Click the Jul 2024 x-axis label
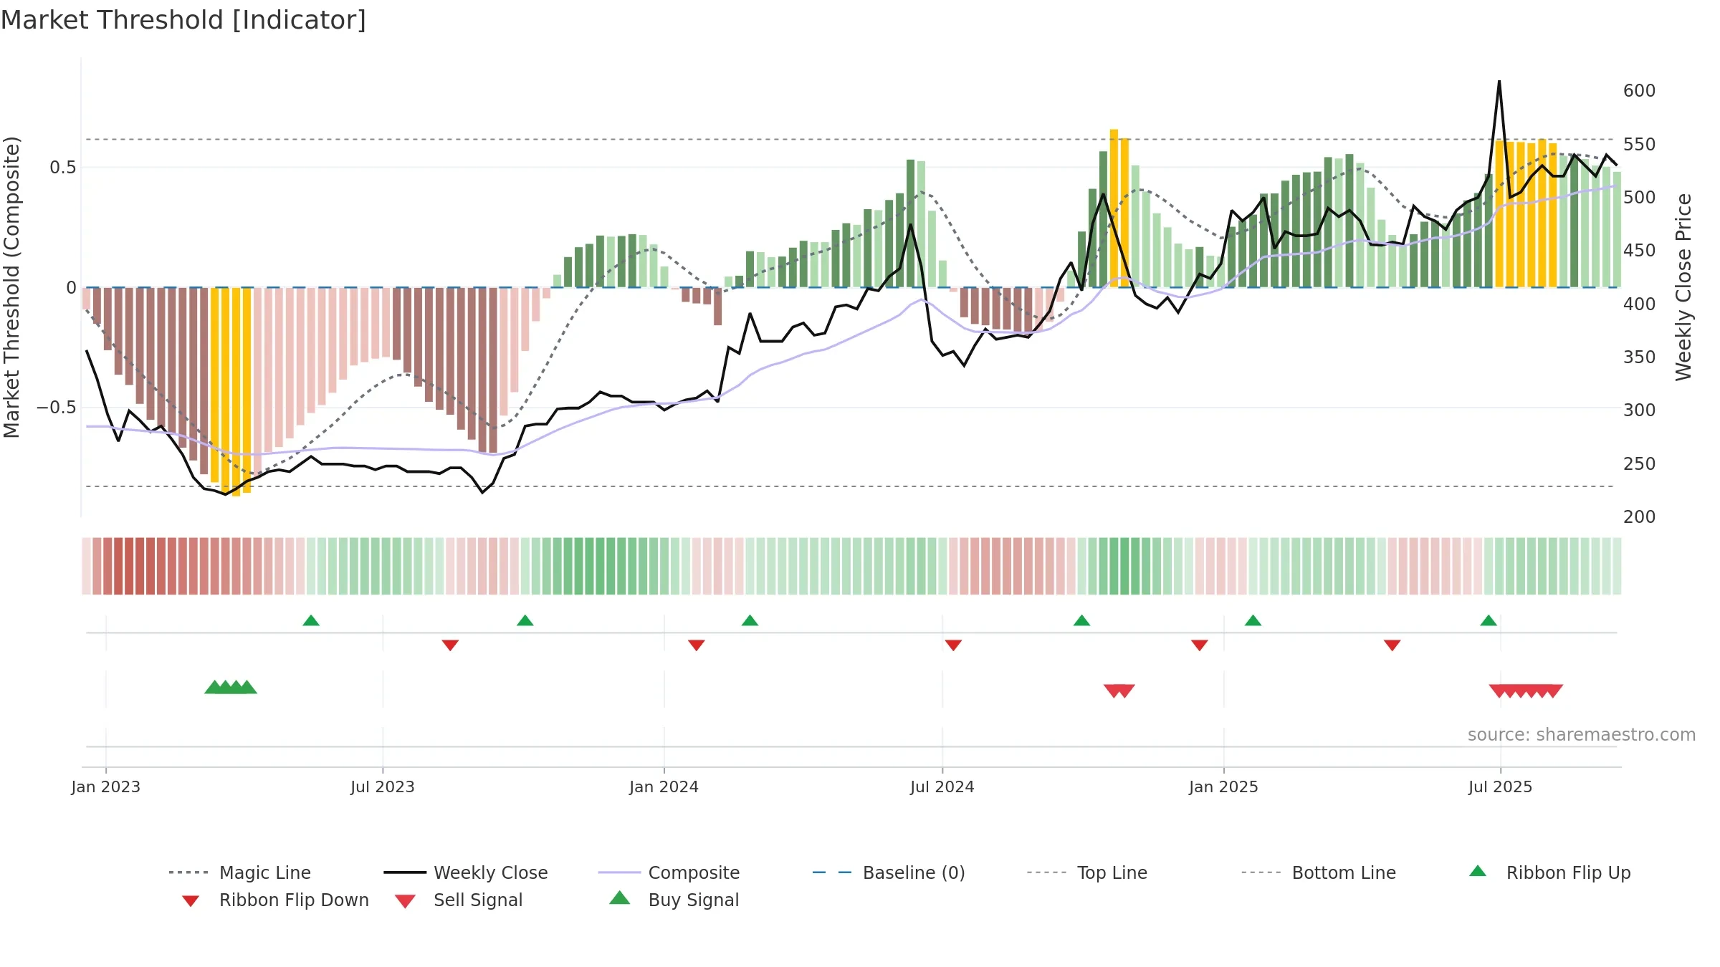1720x967 pixels. click(x=942, y=786)
